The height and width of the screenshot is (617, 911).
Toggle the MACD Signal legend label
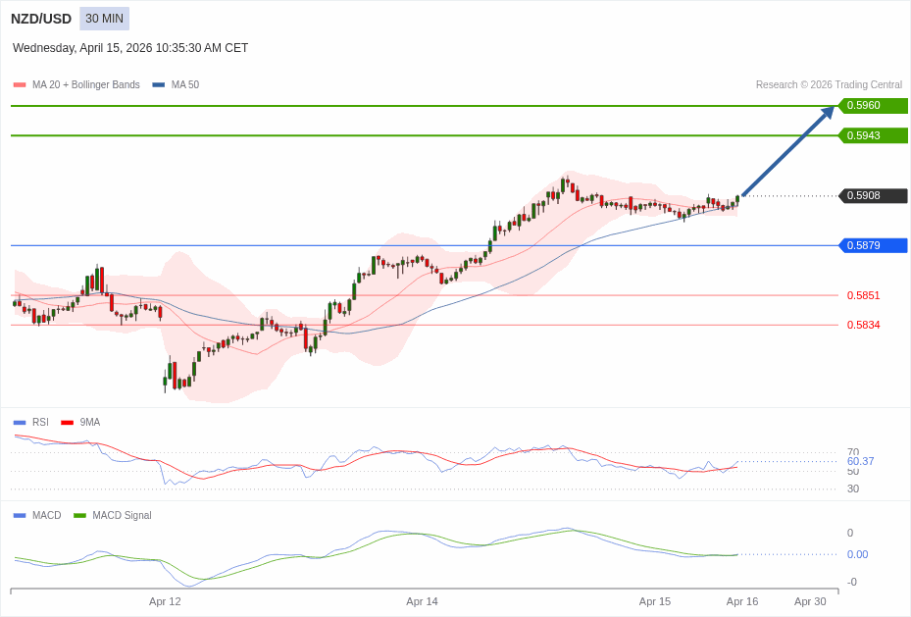pos(122,516)
